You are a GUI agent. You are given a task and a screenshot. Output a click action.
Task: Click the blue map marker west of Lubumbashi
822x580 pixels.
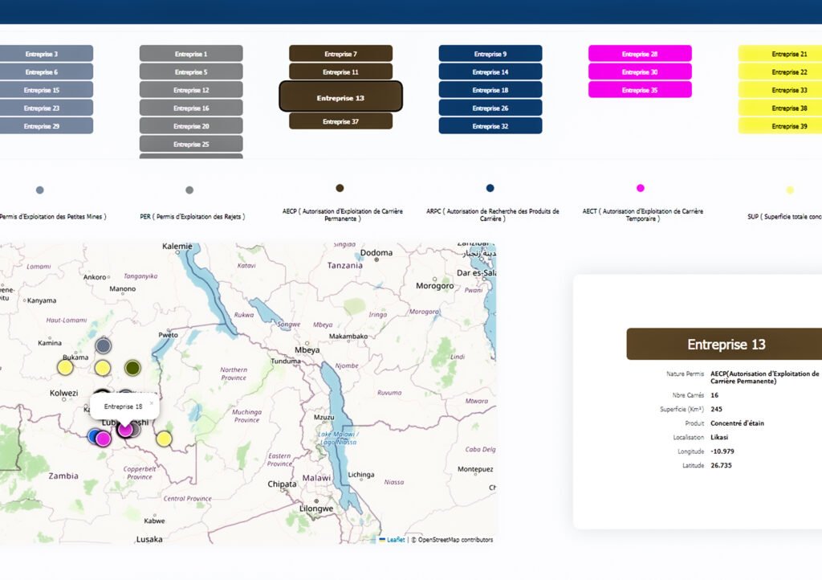pos(93,435)
